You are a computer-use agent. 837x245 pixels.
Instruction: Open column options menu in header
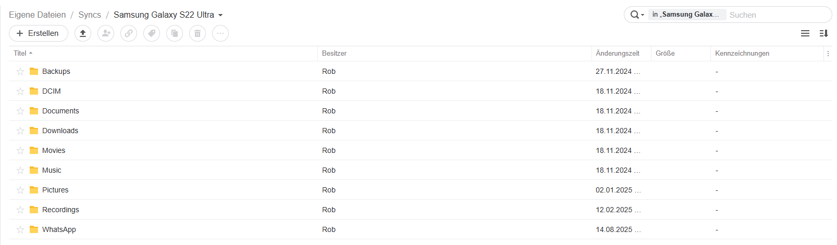tap(828, 54)
